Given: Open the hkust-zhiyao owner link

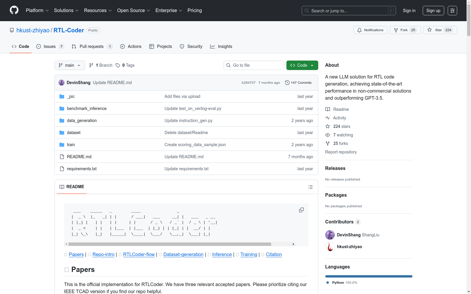Looking at the screenshot, I should [x=33, y=30].
